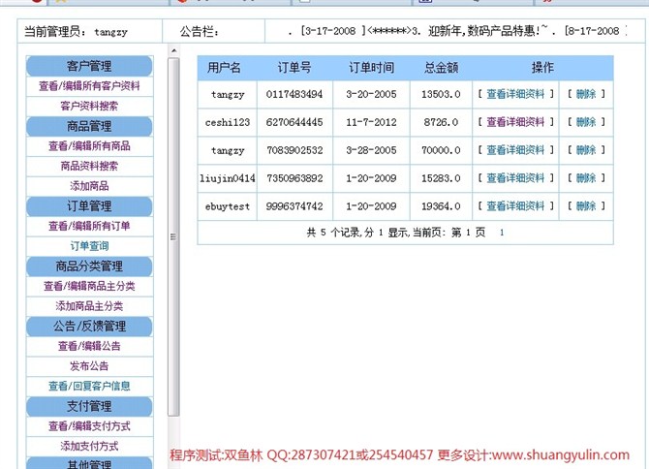This screenshot has height=469, width=649.
Task: View details for order 7350963892
Action: coord(515,178)
